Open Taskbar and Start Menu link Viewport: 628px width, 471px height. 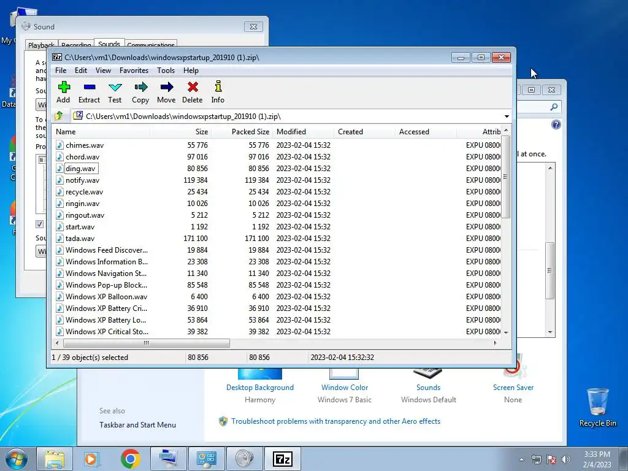click(138, 425)
